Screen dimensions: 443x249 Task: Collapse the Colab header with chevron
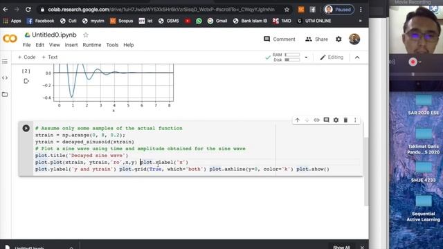(357, 57)
